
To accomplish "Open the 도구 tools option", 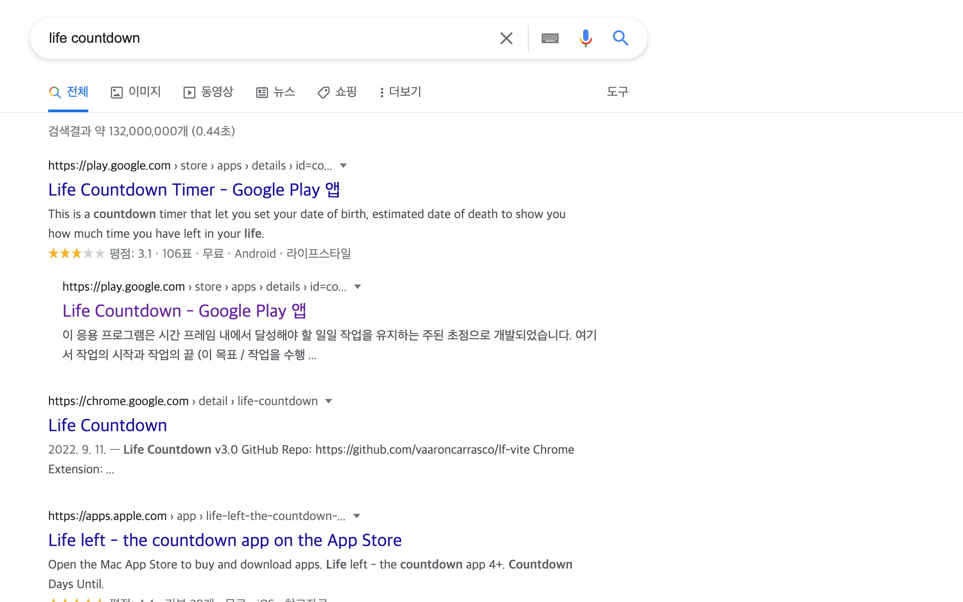I will [617, 92].
